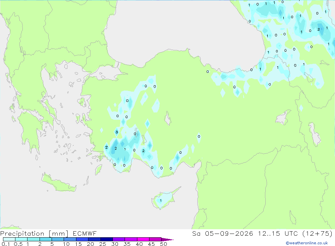Image resolution: width=335 pixels, height=246 pixels.
Task: Click the 15–20 mm royal blue swatch
Action: 82,239
